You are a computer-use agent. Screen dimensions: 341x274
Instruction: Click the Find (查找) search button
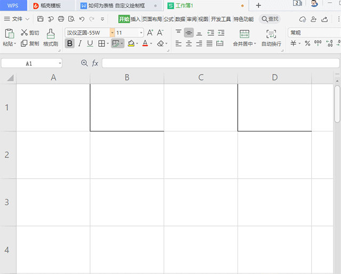pos(270,19)
